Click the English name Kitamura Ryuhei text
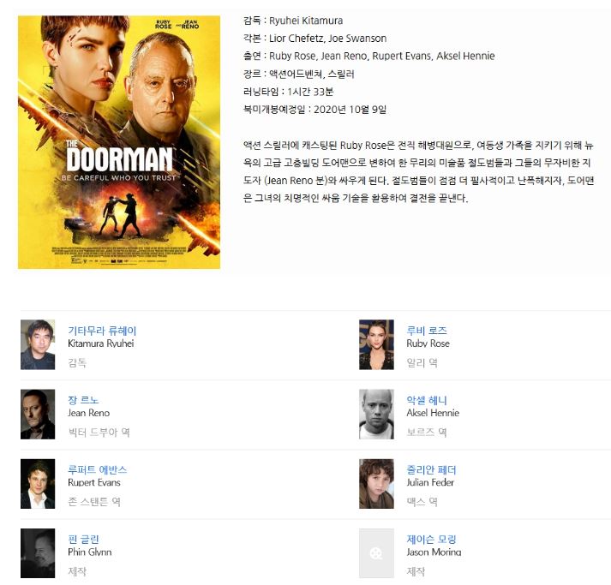This screenshot has width=611, height=585. (101, 343)
